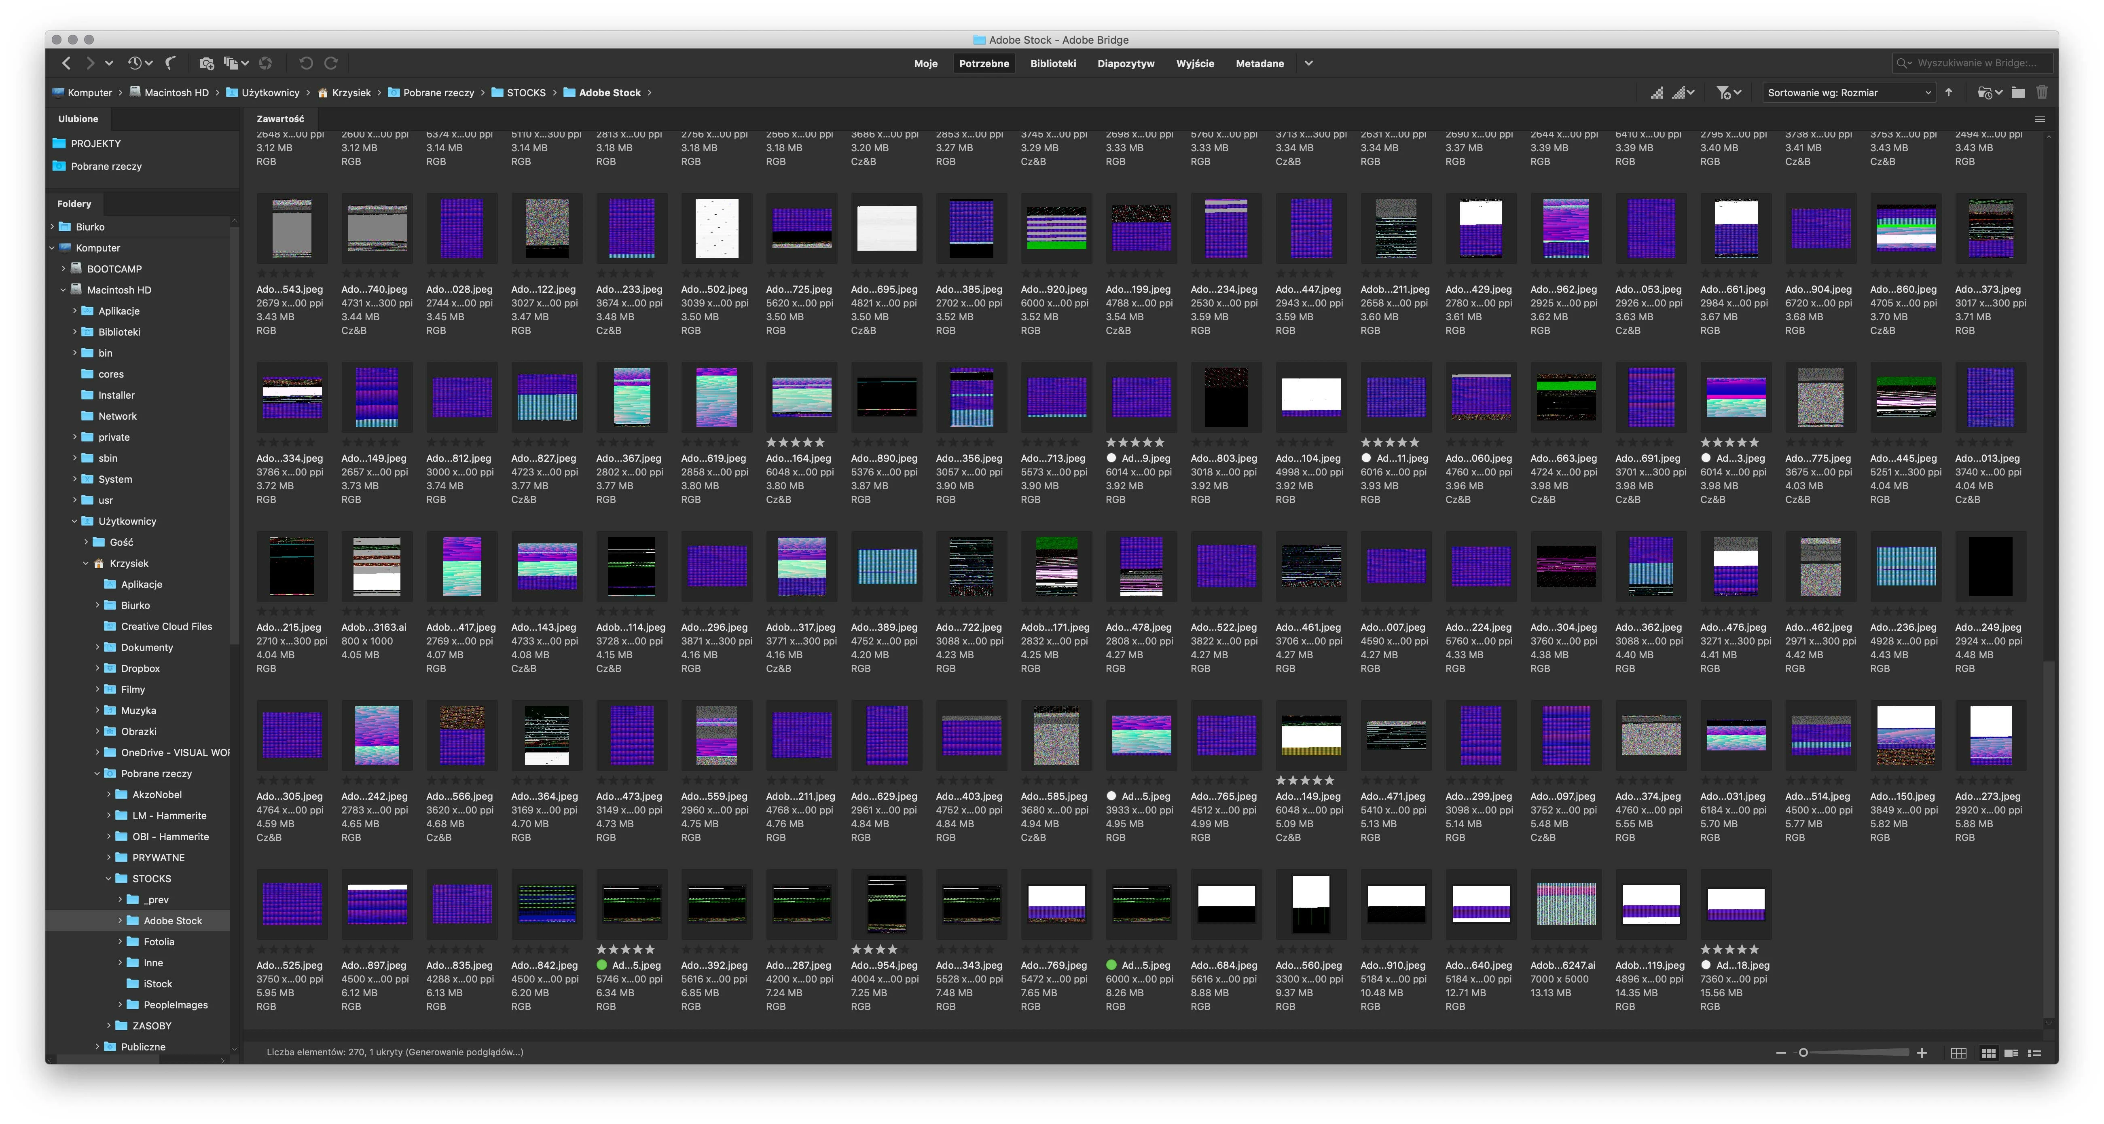This screenshot has height=1124, width=2104.
Task: Open the rating filter funnel icon
Action: click(1724, 92)
